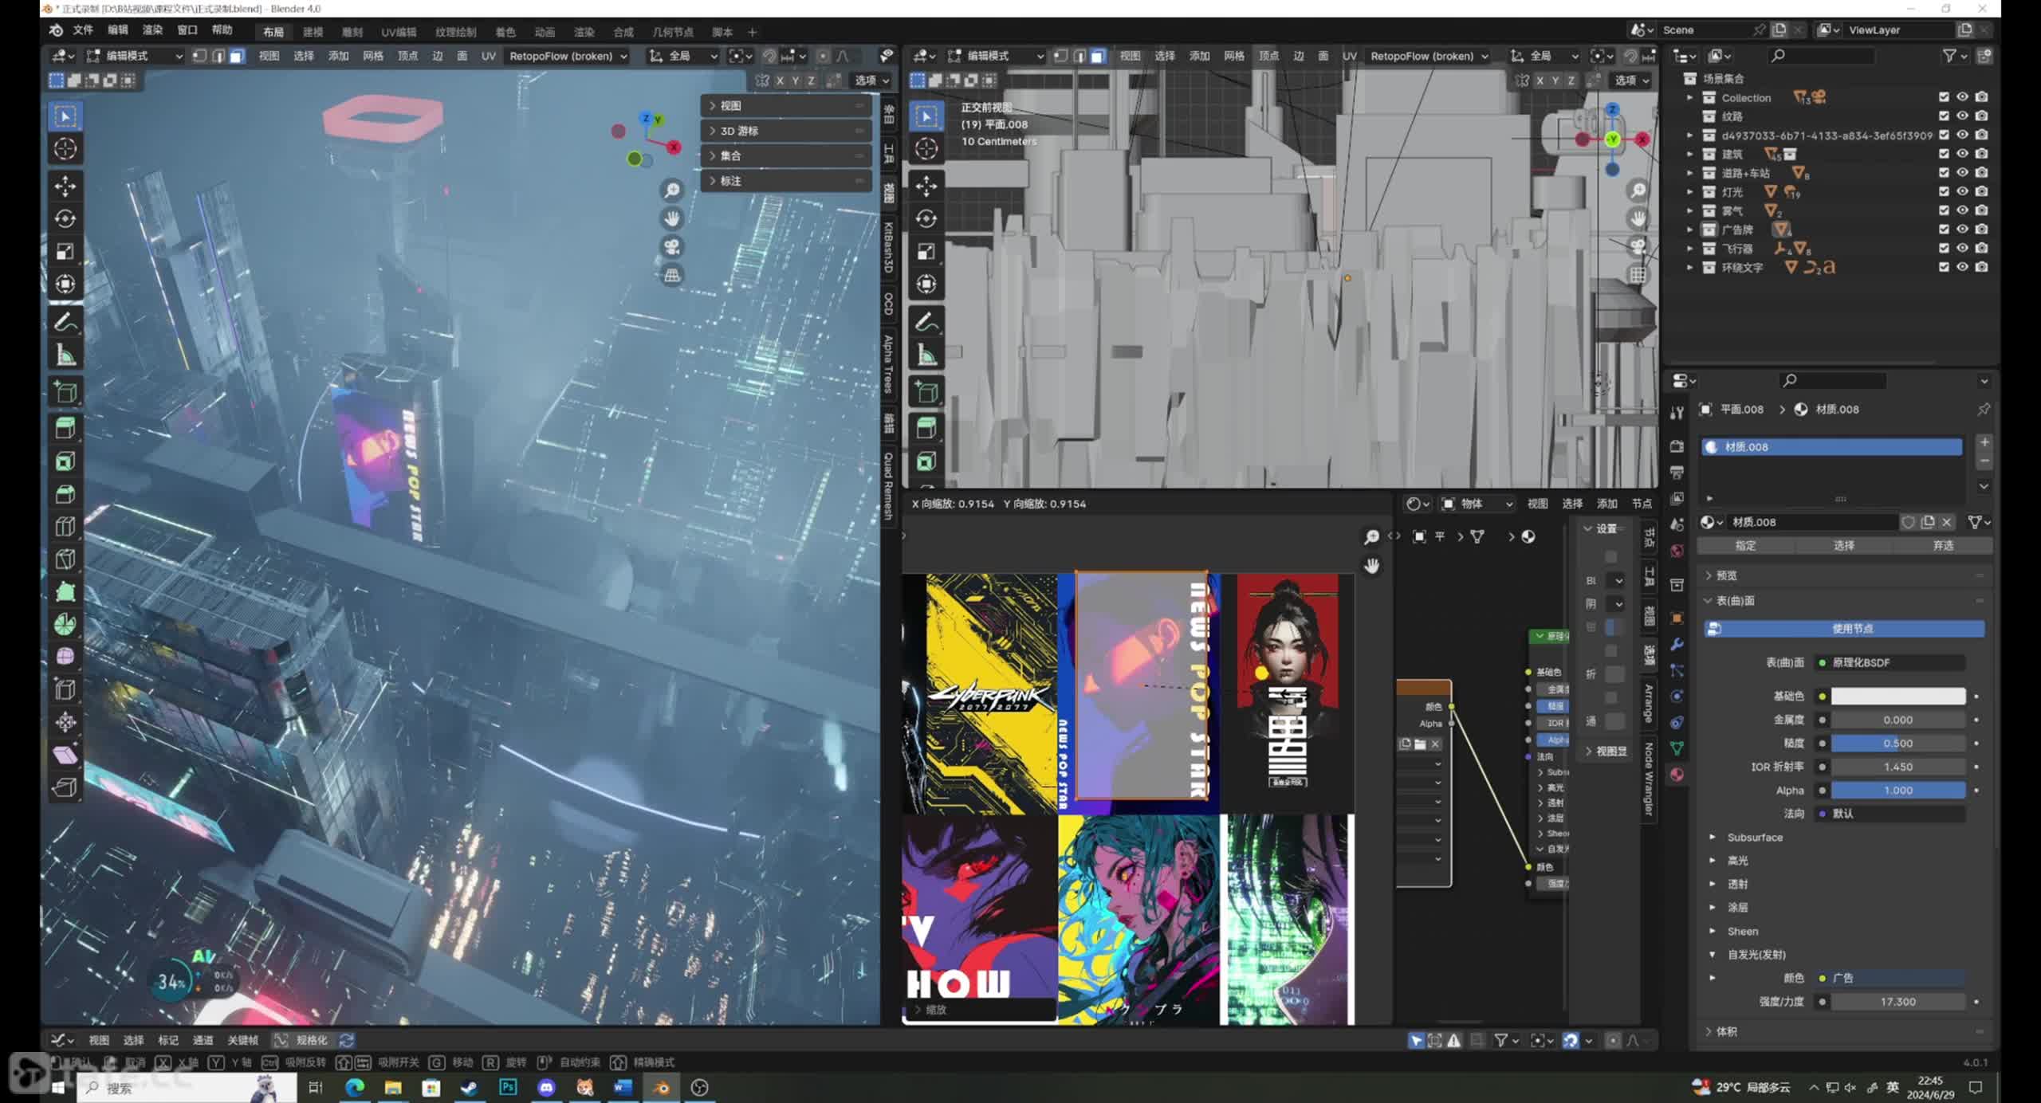Expand the Subsurface section in material panel
This screenshot has width=2041, height=1103.
(1713, 837)
